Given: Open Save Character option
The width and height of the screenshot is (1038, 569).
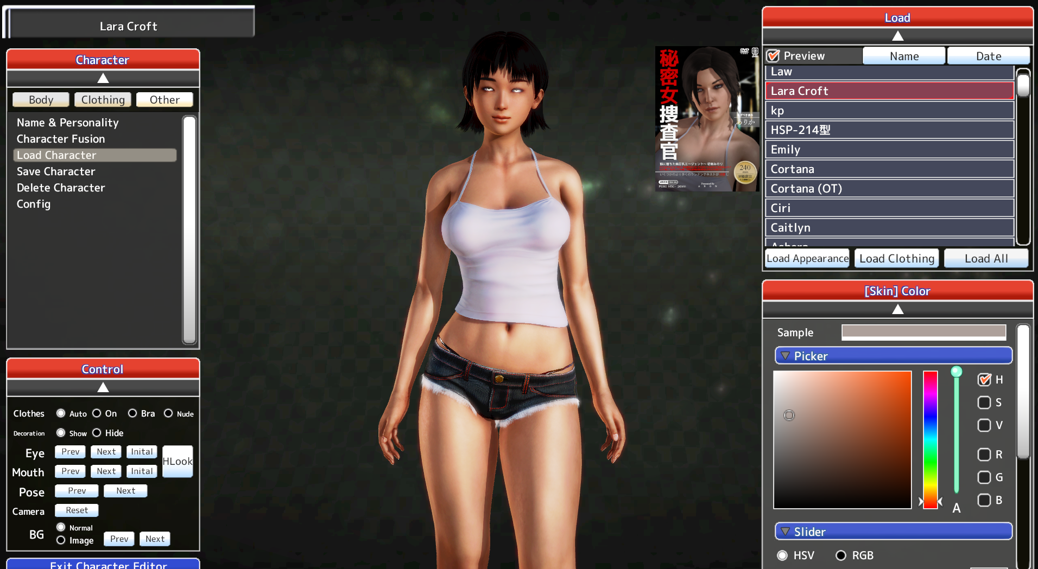Looking at the screenshot, I should click(x=56, y=171).
